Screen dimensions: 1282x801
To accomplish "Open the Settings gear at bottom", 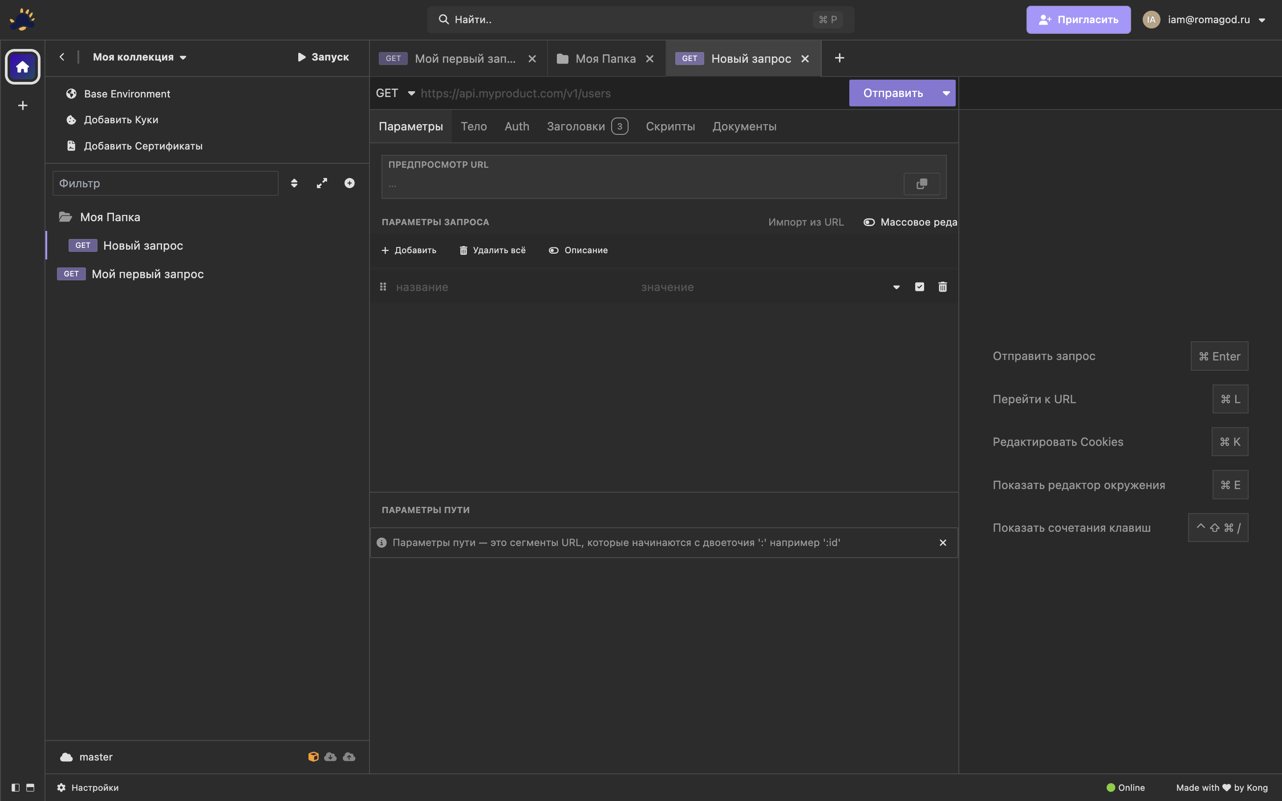I will click(88, 787).
